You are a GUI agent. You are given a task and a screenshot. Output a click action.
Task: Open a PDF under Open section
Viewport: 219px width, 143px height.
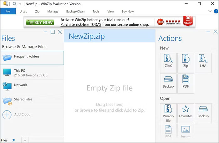pyautogui.click(x=168, y=131)
